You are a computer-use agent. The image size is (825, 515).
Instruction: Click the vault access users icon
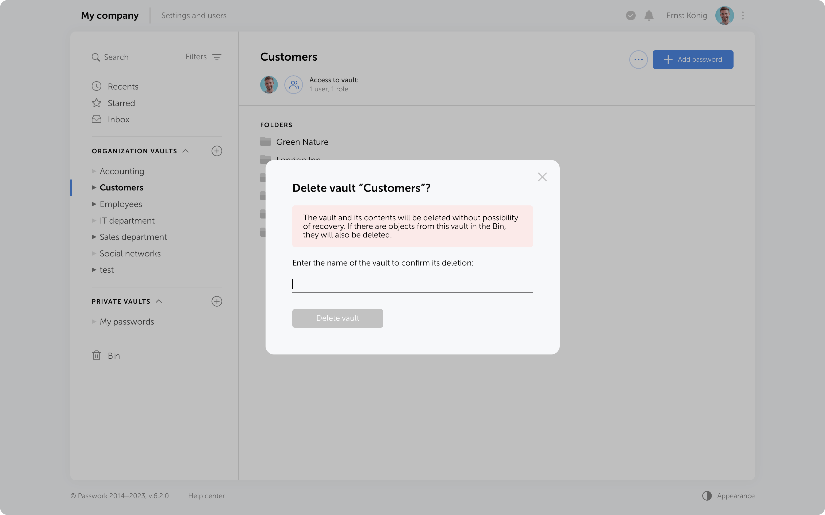[x=294, y=84]
